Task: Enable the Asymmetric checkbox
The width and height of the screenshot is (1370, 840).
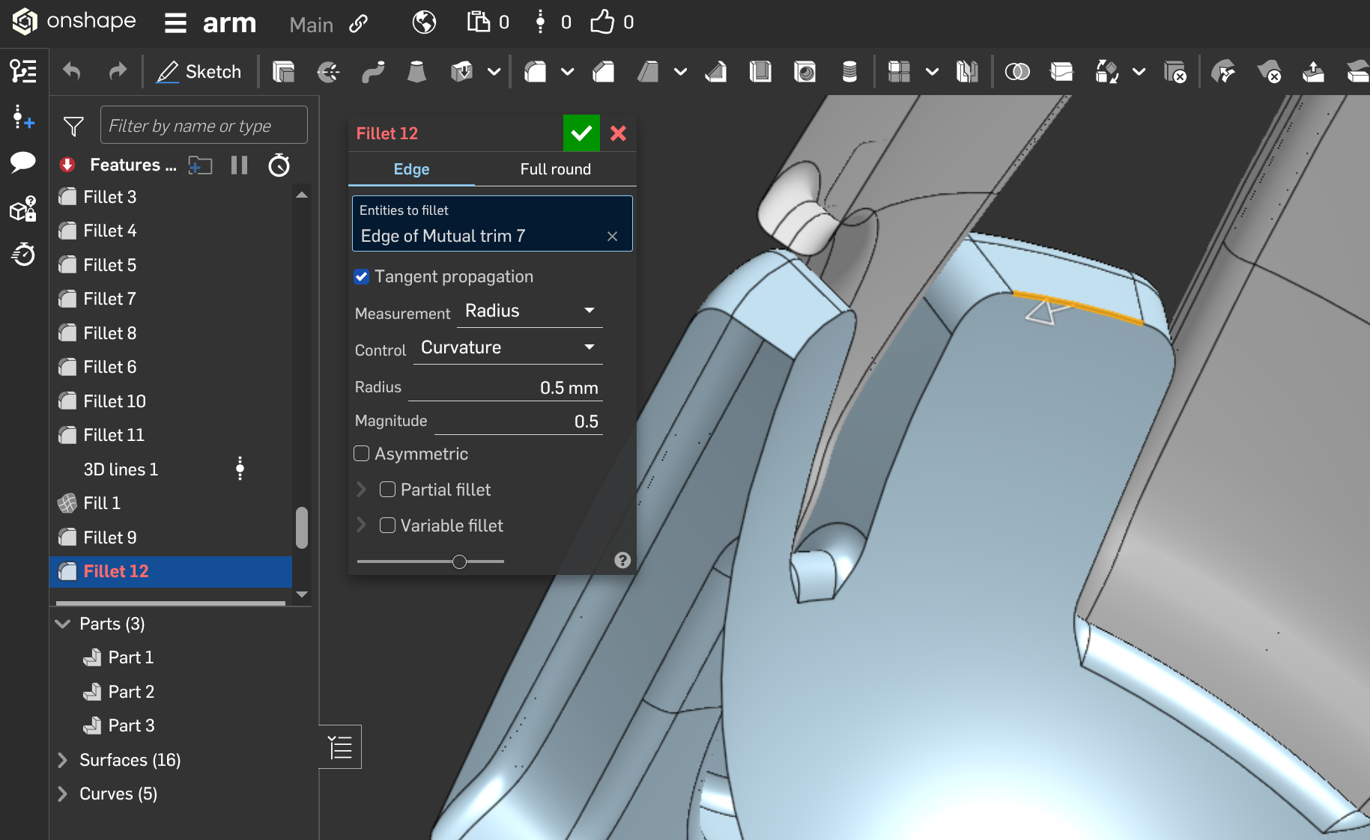Action: (362, 454)
